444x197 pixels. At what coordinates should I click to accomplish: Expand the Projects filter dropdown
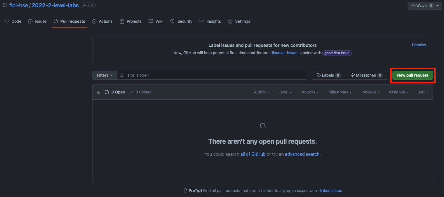coord(309,92)
